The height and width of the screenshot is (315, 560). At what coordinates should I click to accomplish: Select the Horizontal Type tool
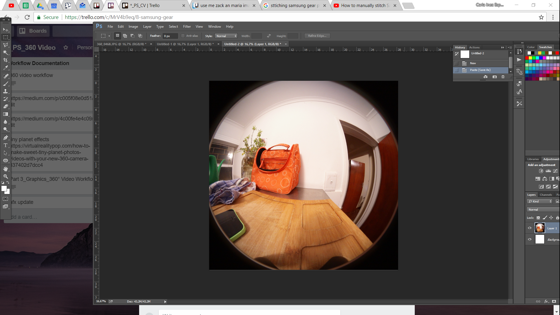6,145
